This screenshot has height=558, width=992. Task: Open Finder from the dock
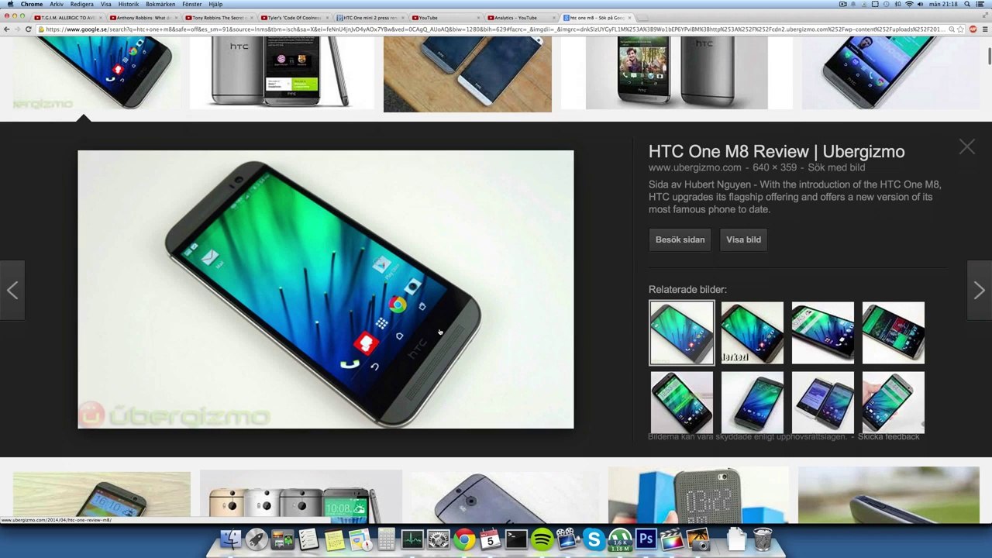[x=230, y=539]
